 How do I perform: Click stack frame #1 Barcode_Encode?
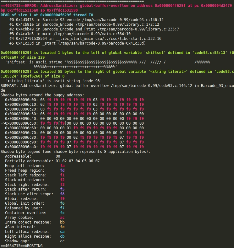(84, 24)
